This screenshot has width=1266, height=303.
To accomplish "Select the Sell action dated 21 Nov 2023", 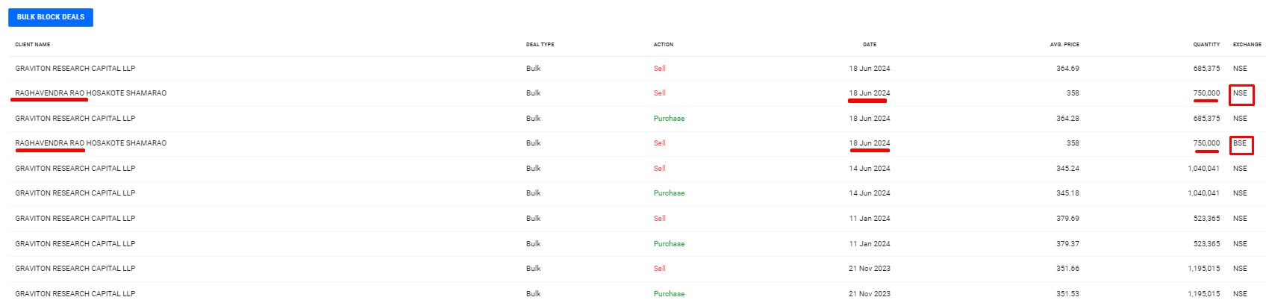I will pos(659,269).
